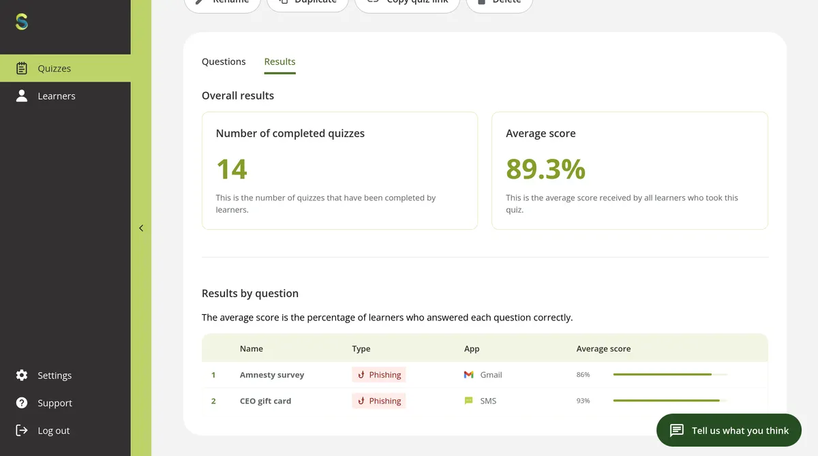Click the Support question mark icon
Image resolution: width=818 pixels, height=456 pixels.
click(x=22, y=403)
